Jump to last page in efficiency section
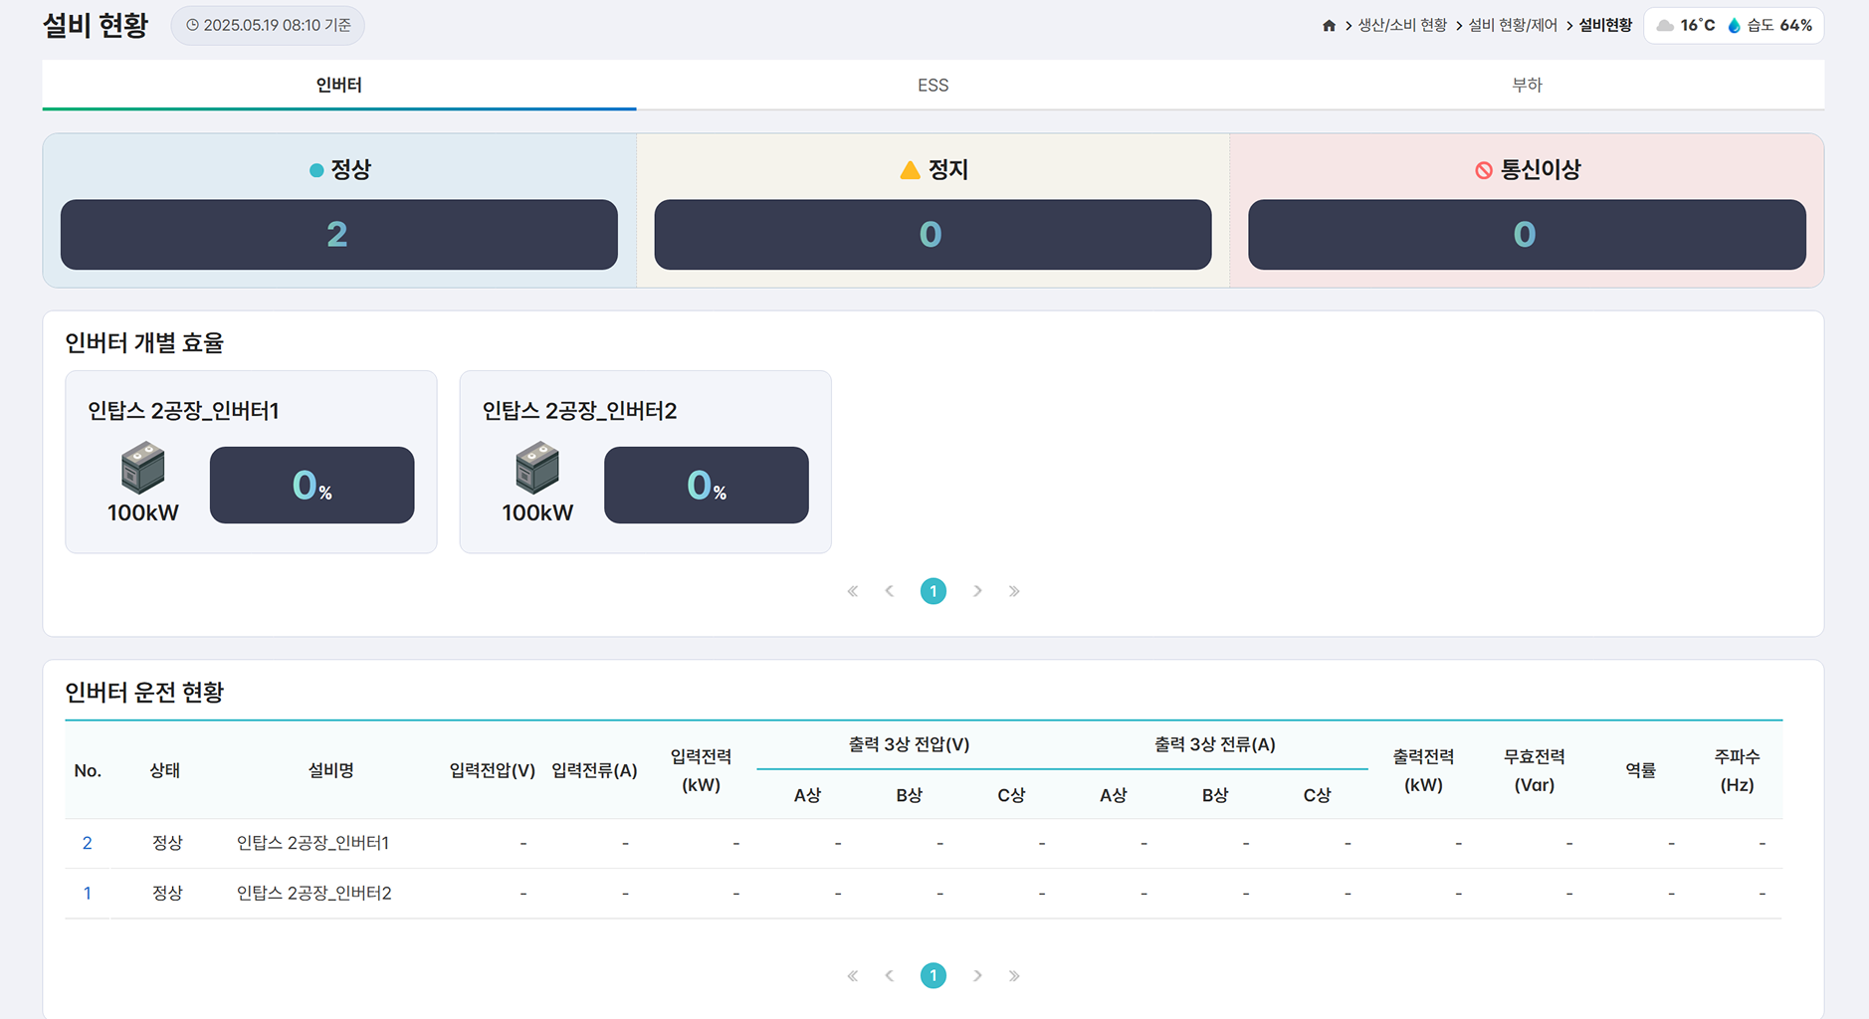1869x1019 pixels. (1014, 591)
